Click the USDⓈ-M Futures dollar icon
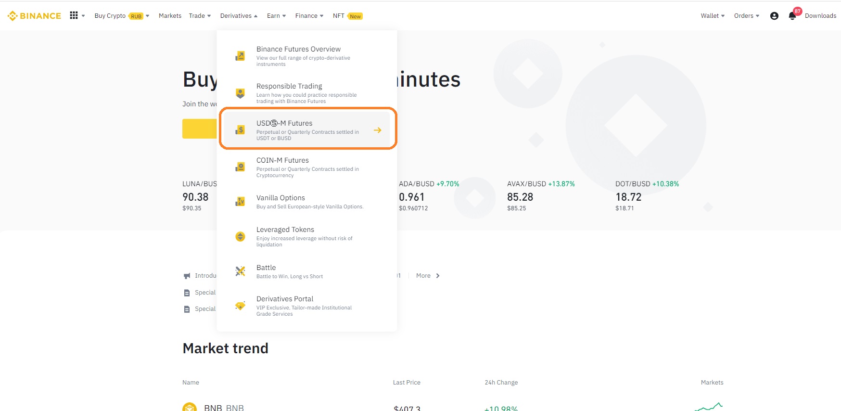The height and width of the screenshot is (411, 841). point(240,130)
